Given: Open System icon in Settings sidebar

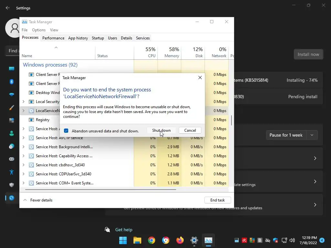Looking at the screenshot, I should [12, 68].
